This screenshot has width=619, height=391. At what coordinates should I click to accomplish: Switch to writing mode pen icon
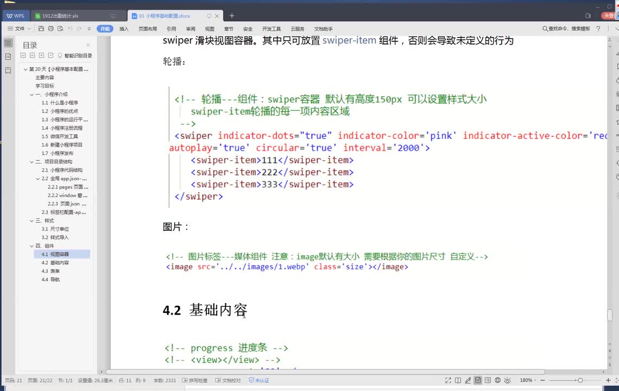click(x=468, y=380)
